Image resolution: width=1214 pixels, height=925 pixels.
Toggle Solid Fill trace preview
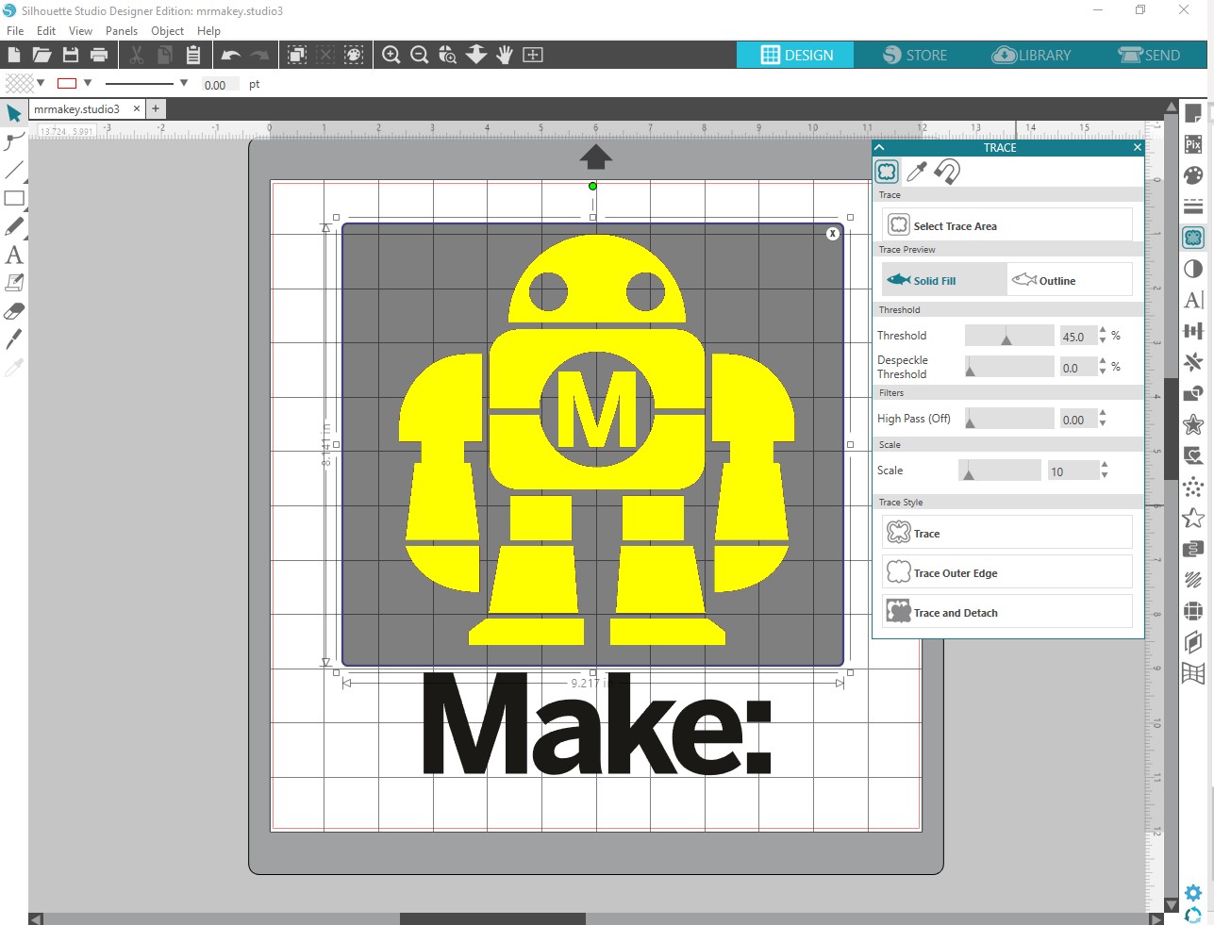(x=945, y=280)
